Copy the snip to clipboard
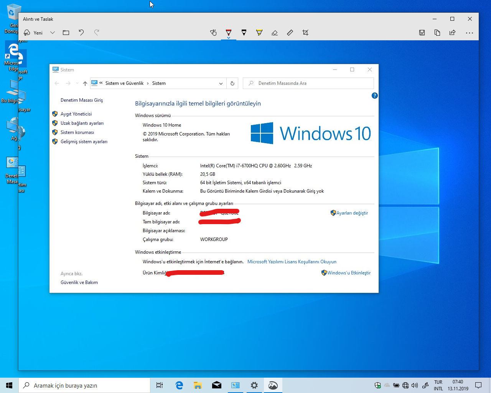Viewport: 491px width, 393px height. pyautogui.click(x=437, y=33)
